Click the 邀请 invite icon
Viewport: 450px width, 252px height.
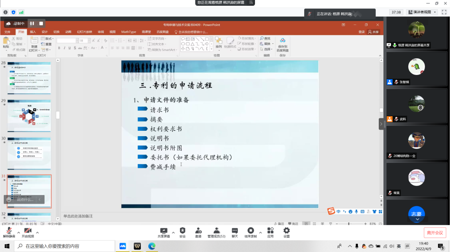coord(198,231)
